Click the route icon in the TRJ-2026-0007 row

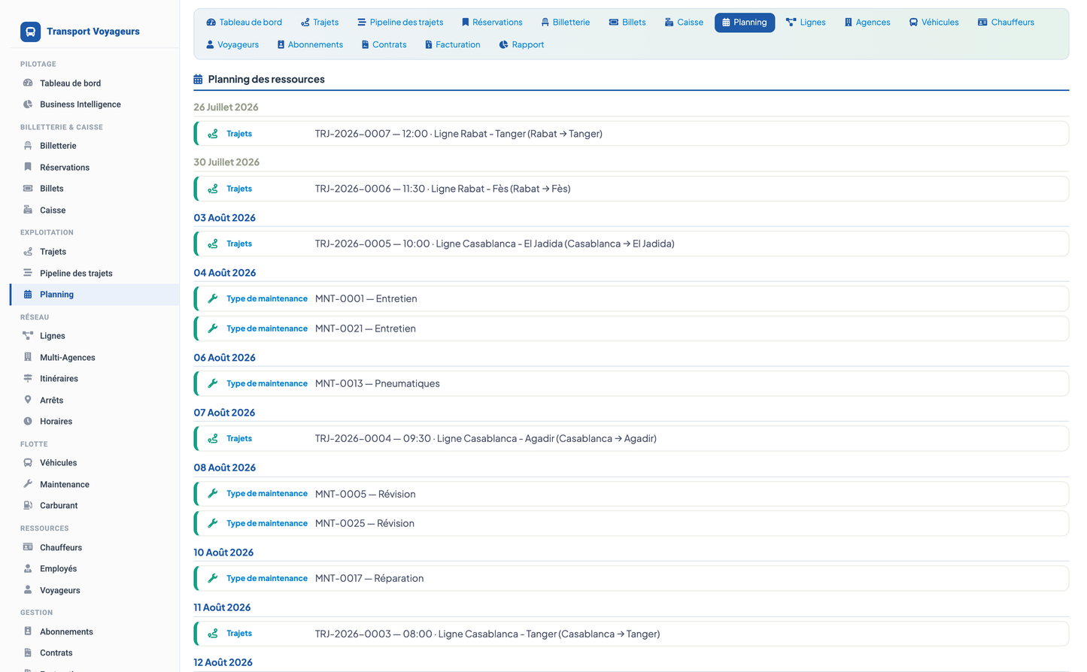213,134
